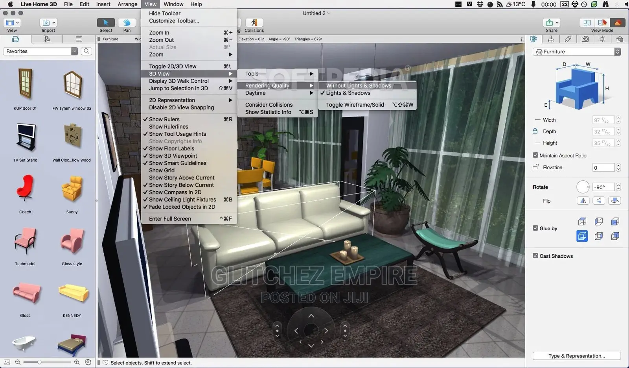The width and height of the screenshot is (629, 368).
Task: Choose Hide Toolbar menu item
Action: click(x=189, y=13)
